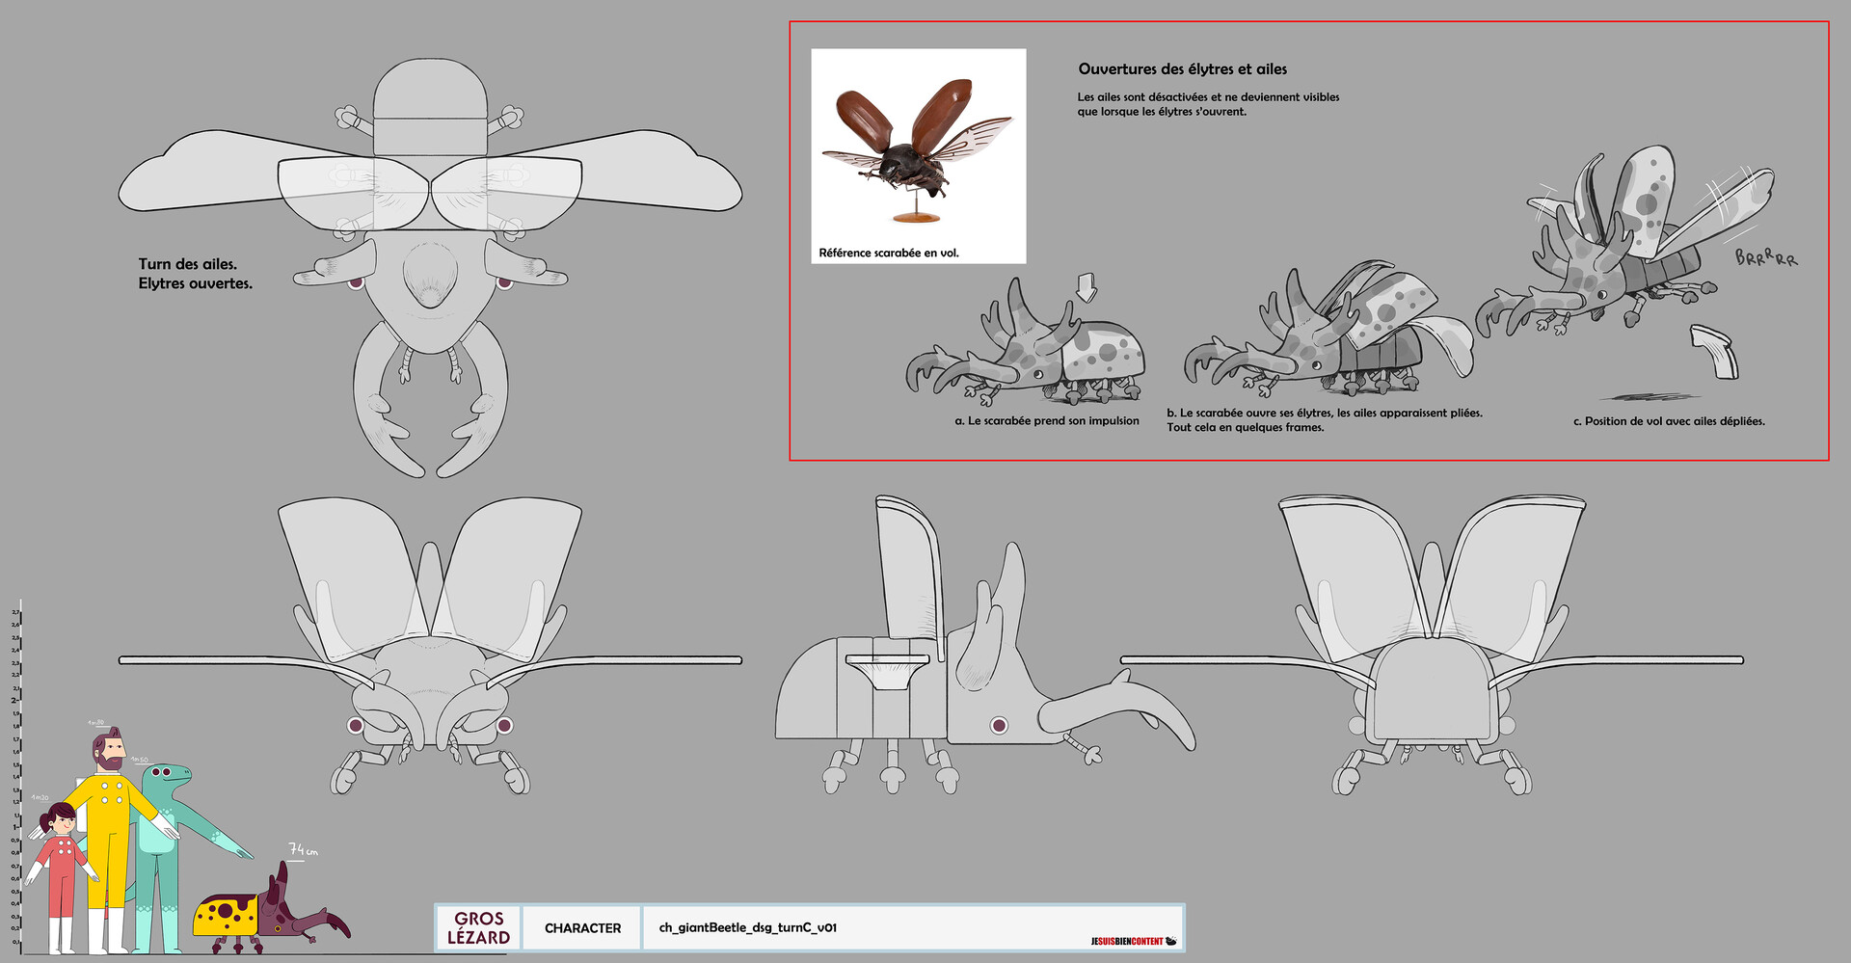Screen dimensions: 1851x963
Task: Click the detached folded wing sketch
Action: point(1716,352)
